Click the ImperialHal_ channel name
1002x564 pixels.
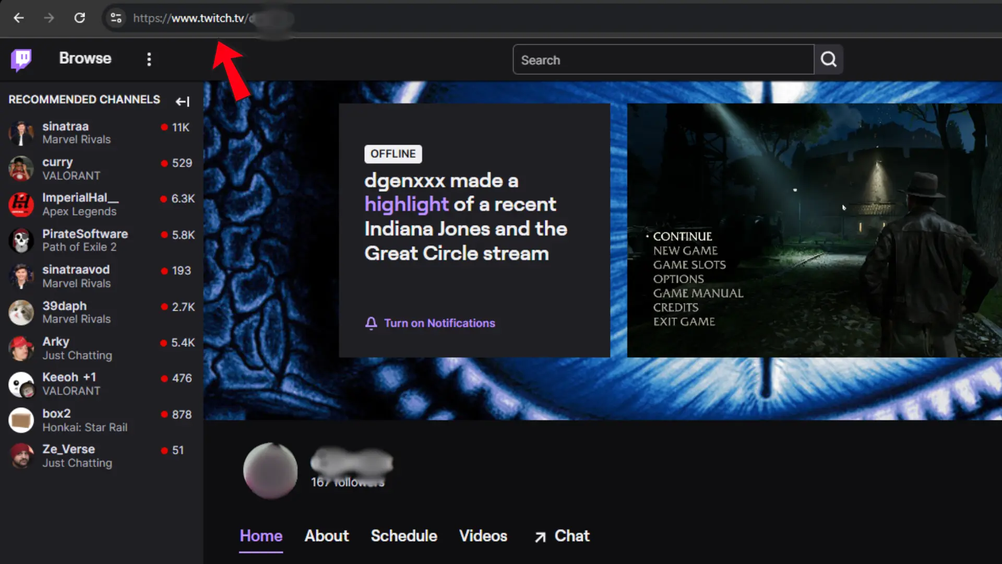pos(80,198)
